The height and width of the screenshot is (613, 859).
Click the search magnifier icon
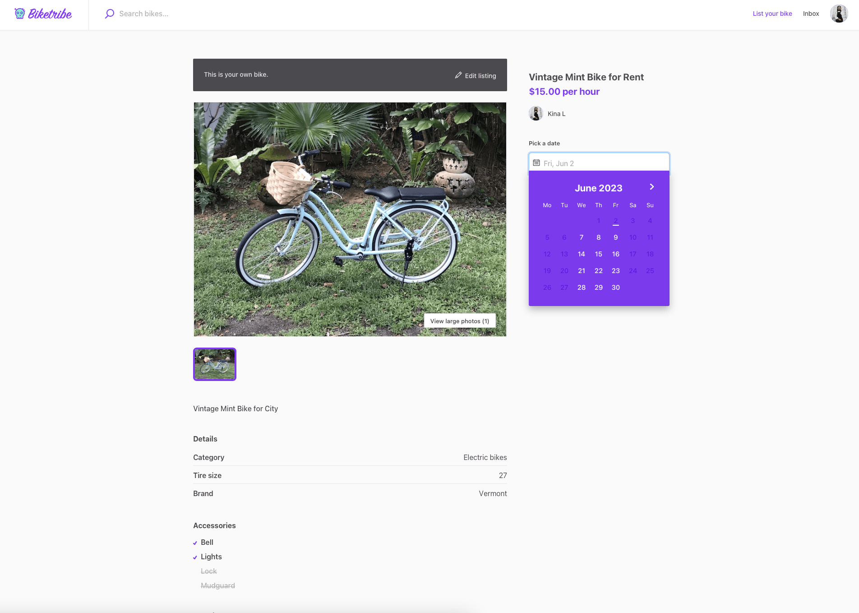pyautogui.click(x=109, y=14)
